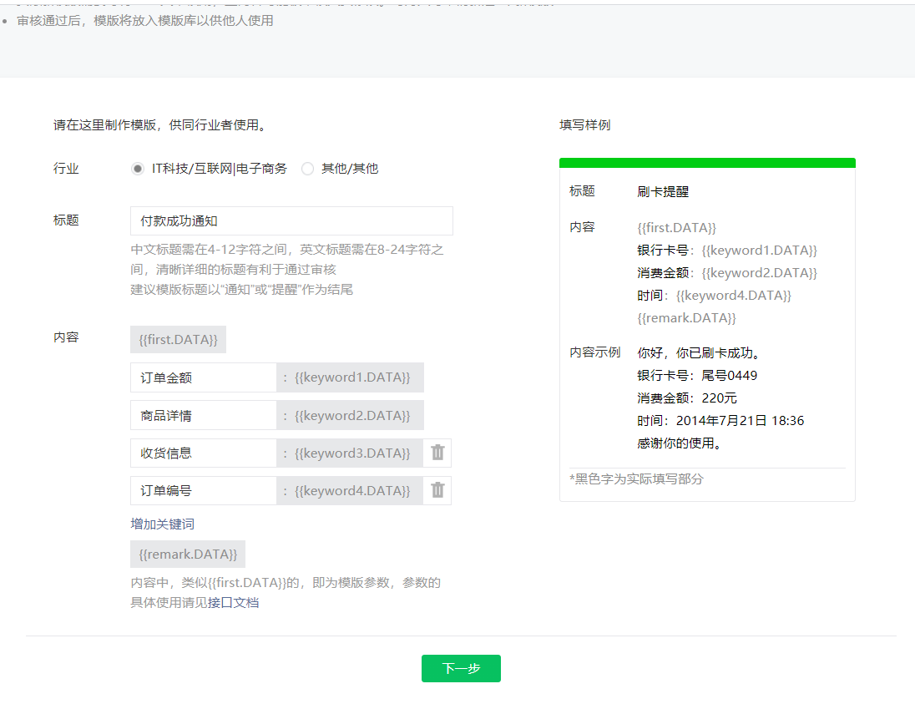Viewport: 915px width, 704px height.
Task: Click {{keyword4.DATA}} placeholder next to 订单编号
Action: pyautogui.click(x=351, y=490)
